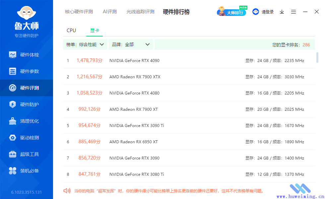Click the score 1,478,793分
The width and height of the screenshot is (325, 199).
pos(90,60)
